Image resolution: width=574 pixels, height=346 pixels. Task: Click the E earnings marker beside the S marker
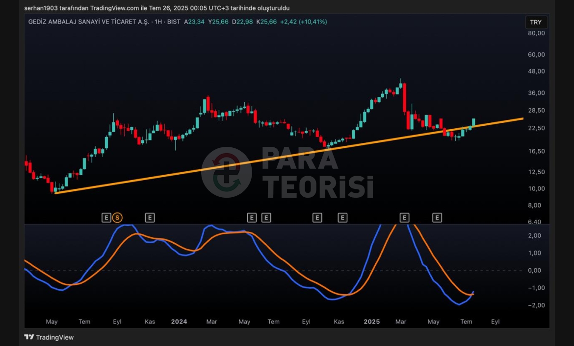click(x=106, y=217)
